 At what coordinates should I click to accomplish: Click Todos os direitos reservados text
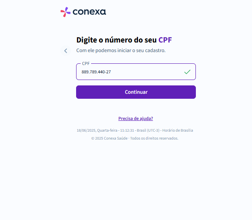[x=154, y=138]
